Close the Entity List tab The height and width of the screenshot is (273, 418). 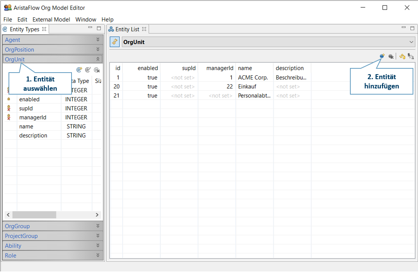click(144, 29)
